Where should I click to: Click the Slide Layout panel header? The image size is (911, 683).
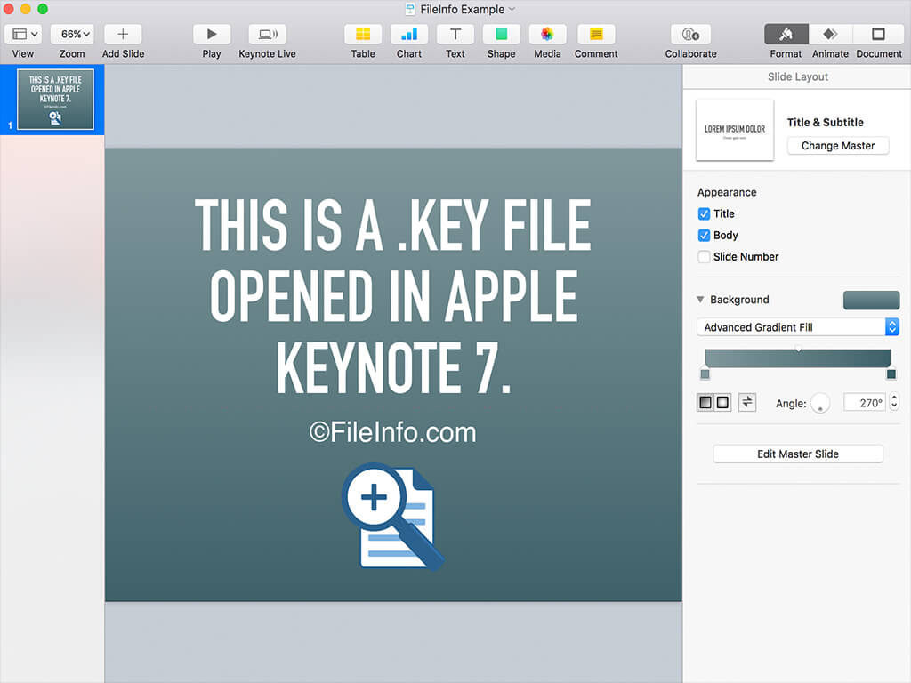click(x=798, y=76)
